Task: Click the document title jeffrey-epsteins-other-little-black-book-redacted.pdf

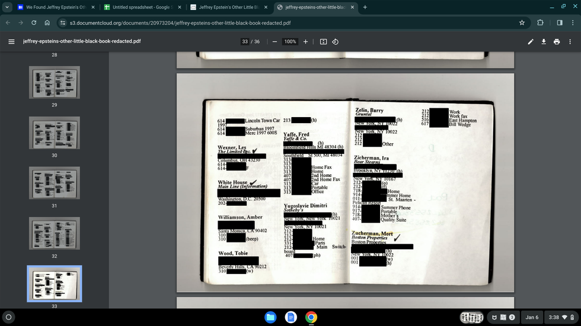Action: [x=82, y=41]
